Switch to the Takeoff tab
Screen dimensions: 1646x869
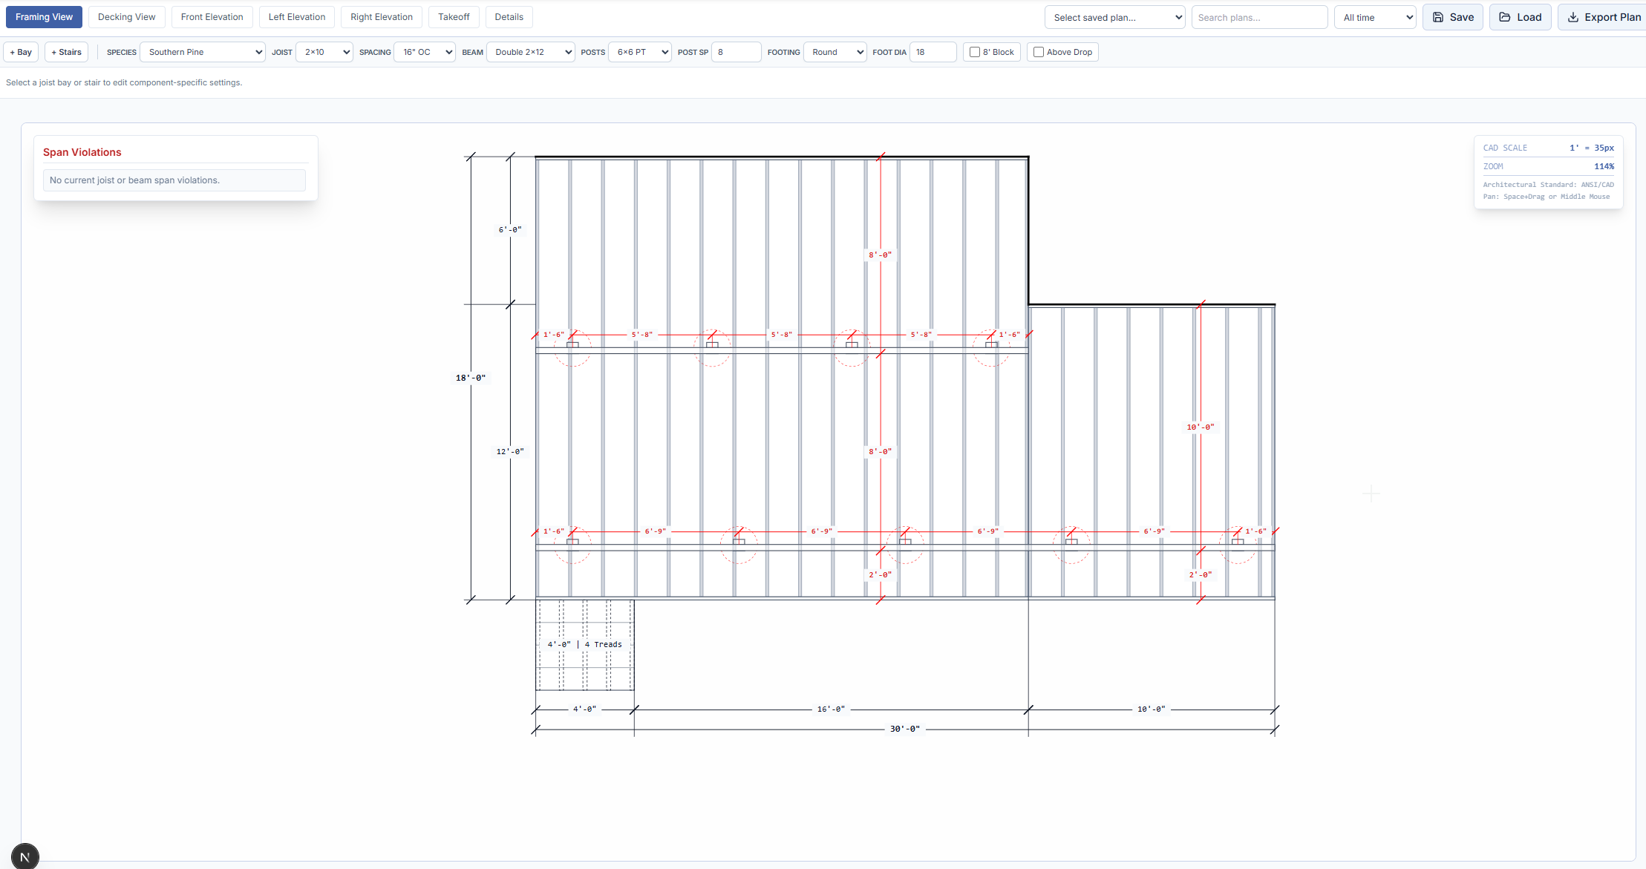click(453, 16)
